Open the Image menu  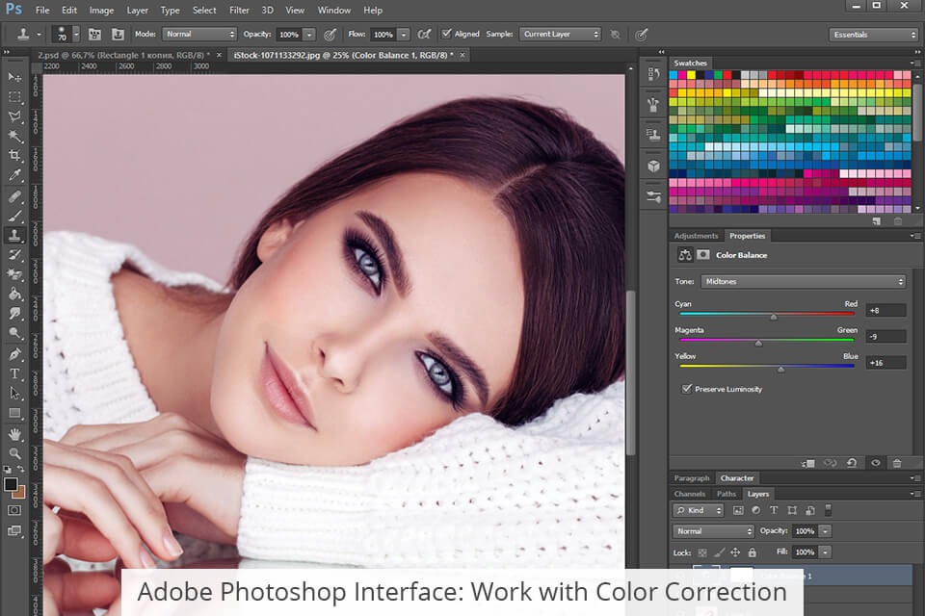pos(101,10)
